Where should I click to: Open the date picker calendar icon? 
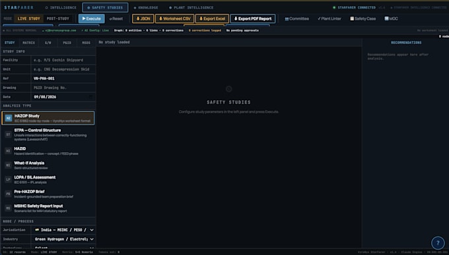[90, 97]
